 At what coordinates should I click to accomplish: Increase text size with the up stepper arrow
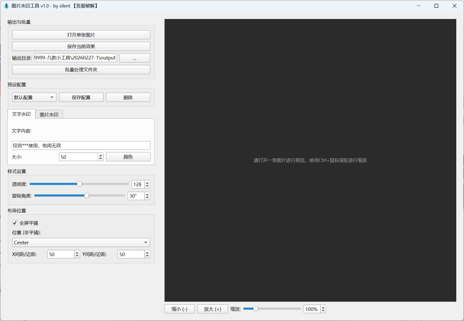101,155
